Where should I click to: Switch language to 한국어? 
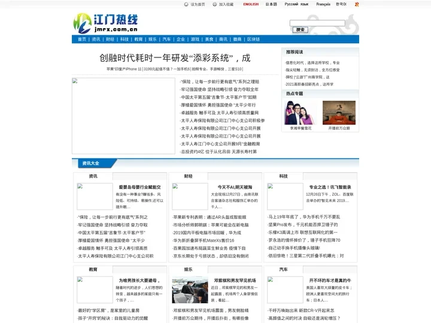(x=341, y=4)
